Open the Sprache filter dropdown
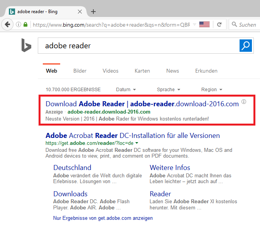The image size is (260, 226). coord(169,90)
